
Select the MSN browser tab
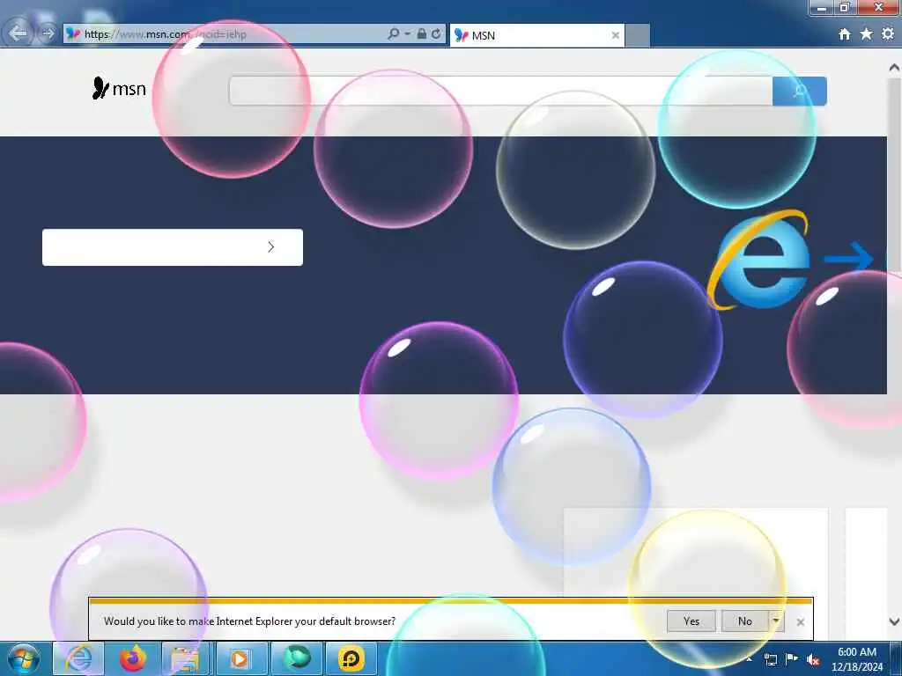536,35
